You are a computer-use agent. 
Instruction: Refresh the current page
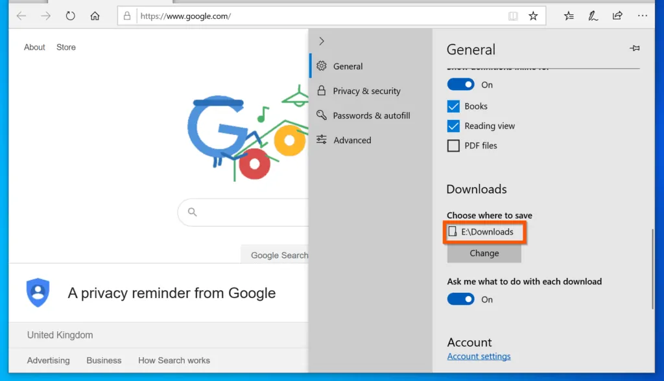70,16
